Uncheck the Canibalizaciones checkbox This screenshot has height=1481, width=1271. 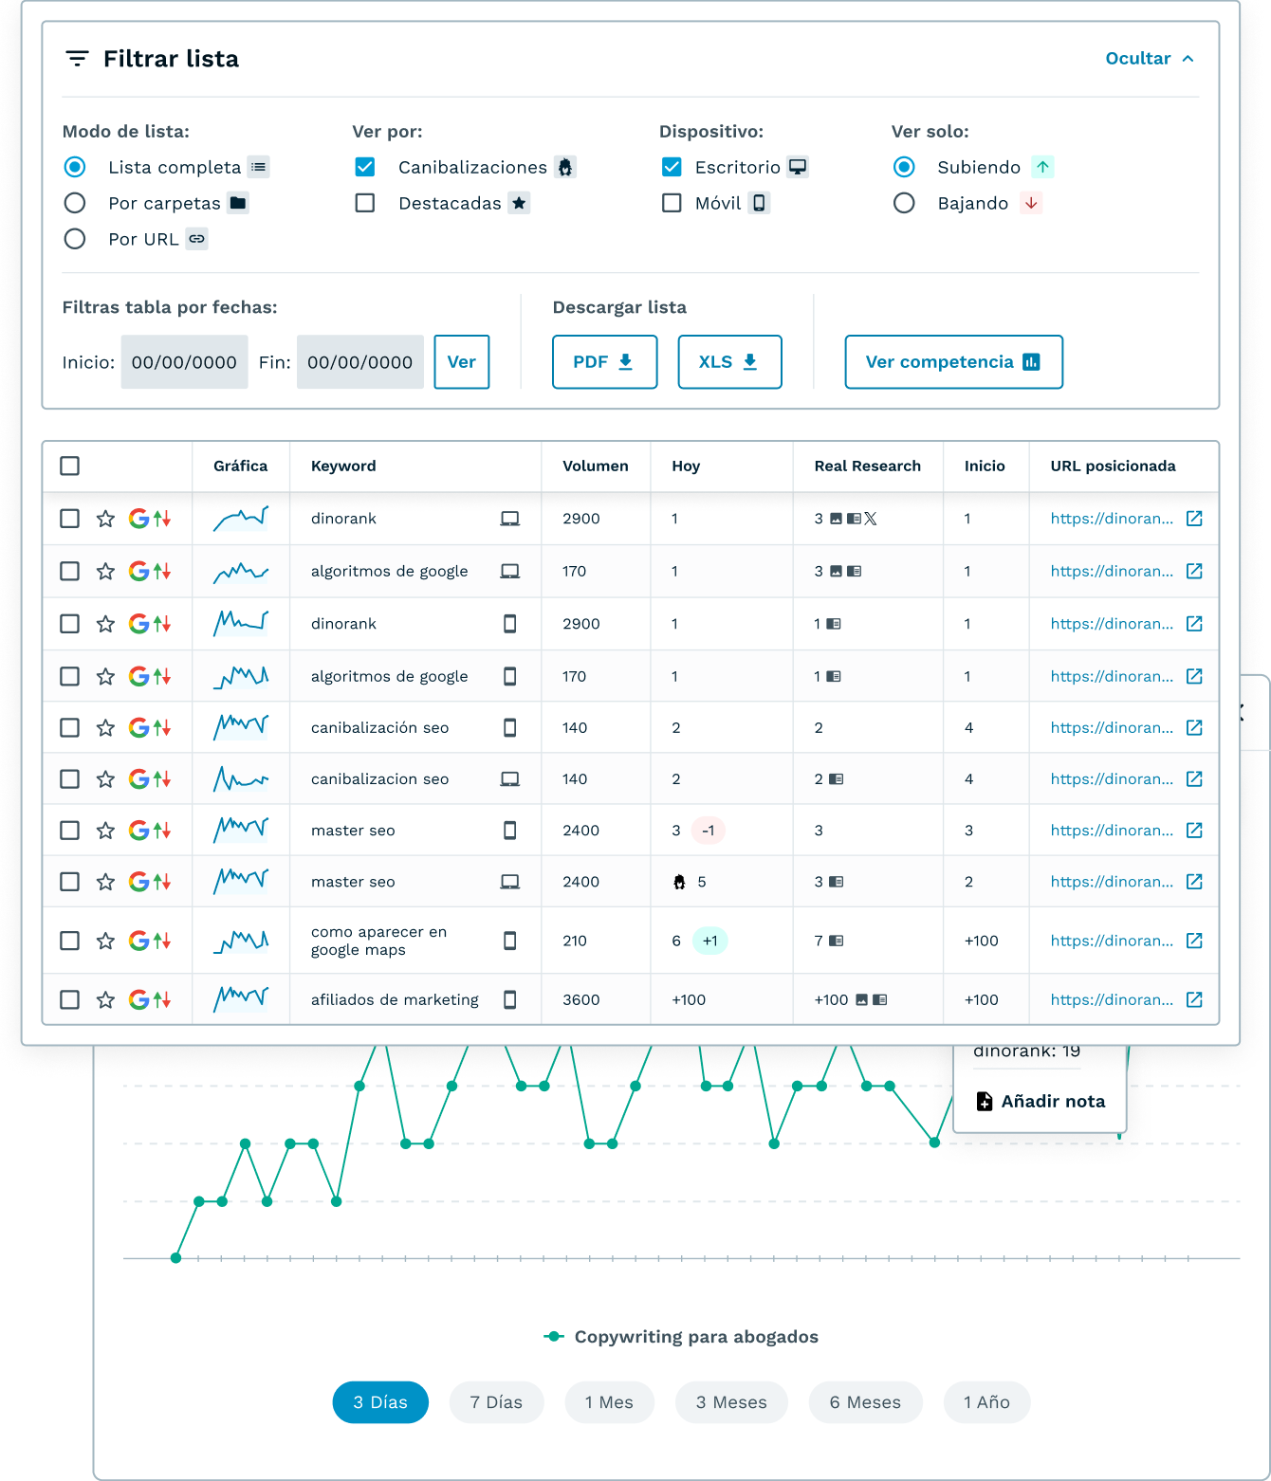pos(365,167)
